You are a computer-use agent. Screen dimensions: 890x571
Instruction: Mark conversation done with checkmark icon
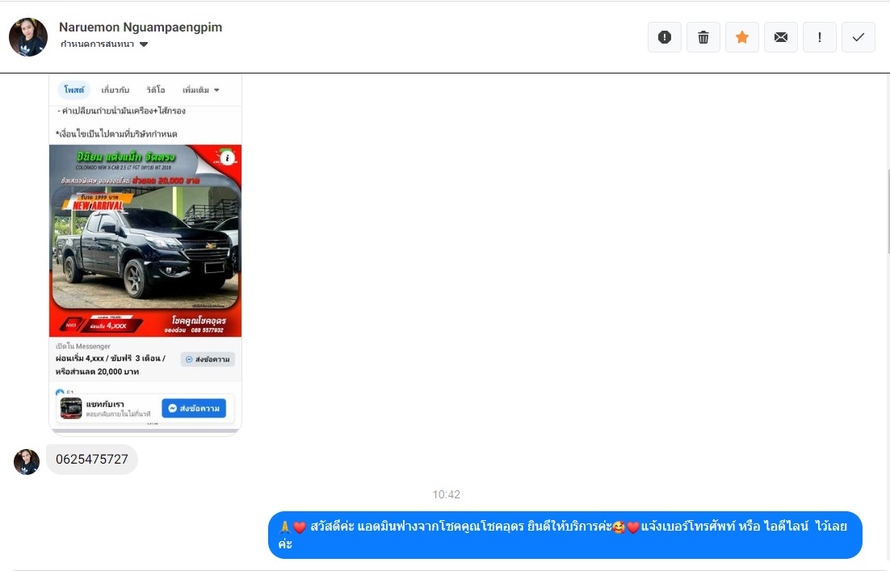point(859,37)
